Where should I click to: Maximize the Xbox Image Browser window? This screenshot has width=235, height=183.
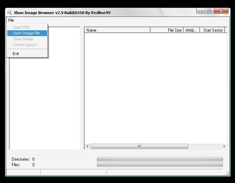coord(209,11)
